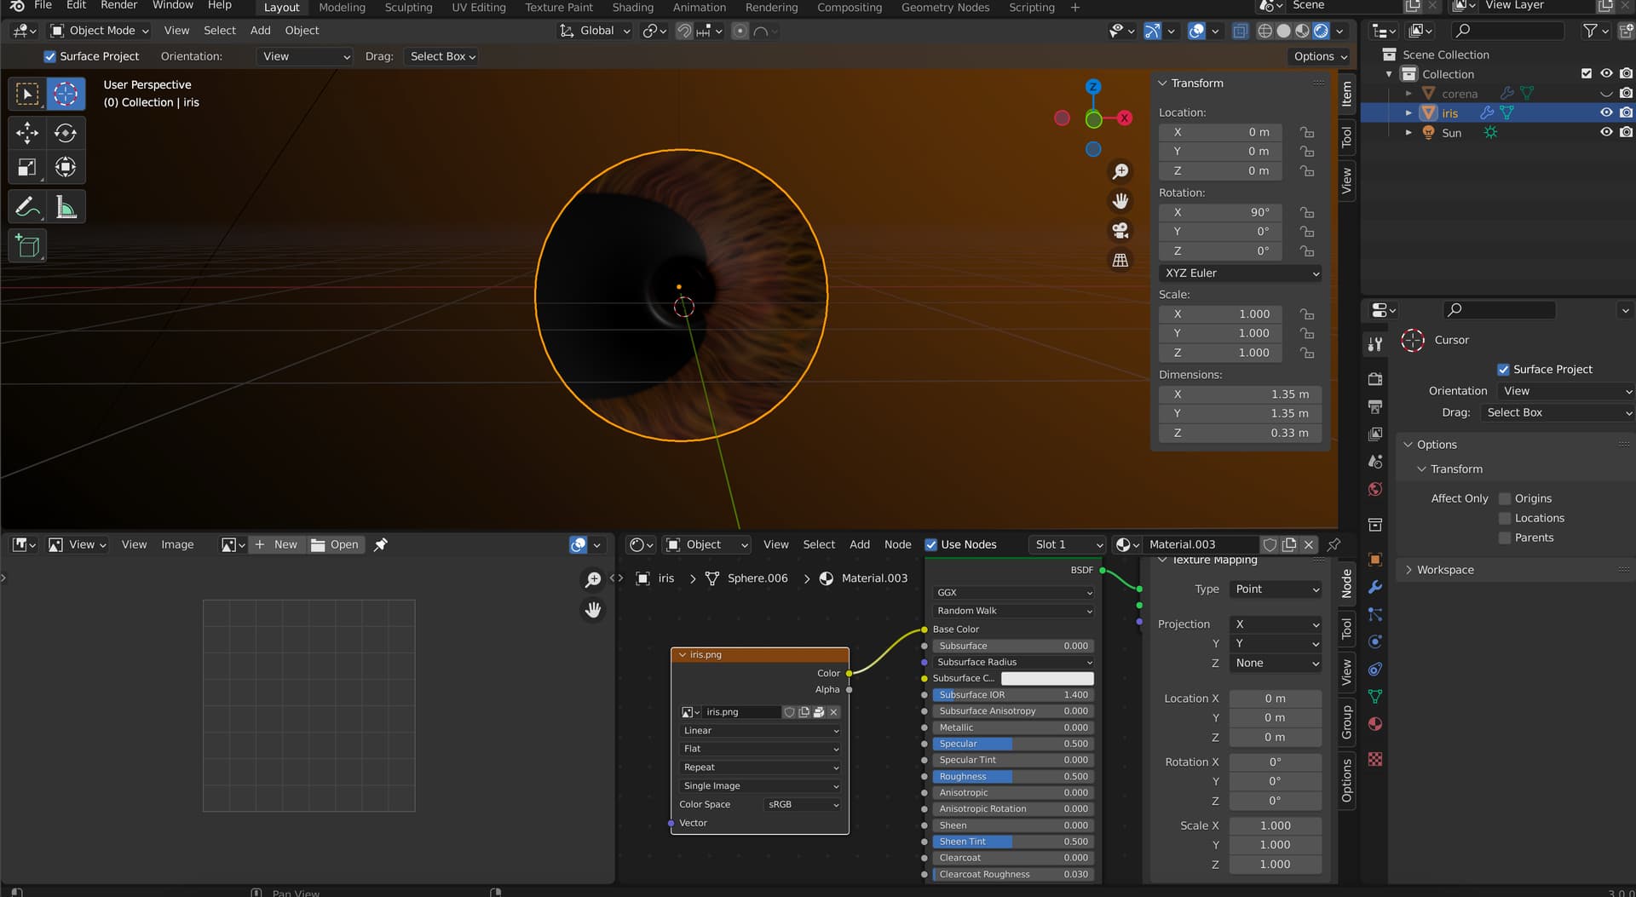
Task: Click the red X axis gizmo
Action: tap(1125, 118)
